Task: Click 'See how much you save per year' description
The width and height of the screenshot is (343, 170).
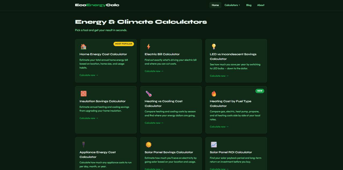Action: pos(235,66)
